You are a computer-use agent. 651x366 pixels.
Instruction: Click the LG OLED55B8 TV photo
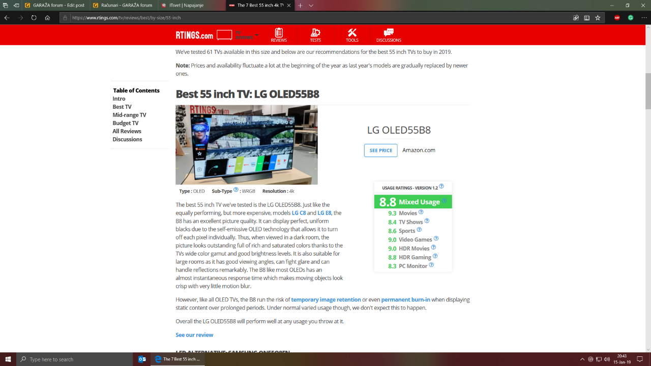point(247,145)
